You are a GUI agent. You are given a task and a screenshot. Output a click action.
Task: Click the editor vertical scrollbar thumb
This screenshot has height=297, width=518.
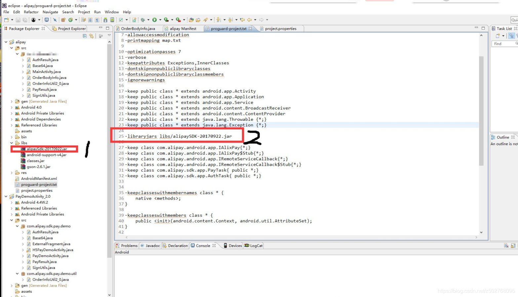pyautogui.click(x=481, y=111)
